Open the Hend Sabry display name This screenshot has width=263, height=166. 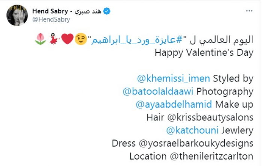(69, 12)
